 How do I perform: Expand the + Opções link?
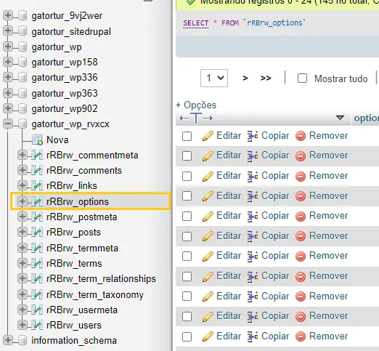click(x=196, y=105)
